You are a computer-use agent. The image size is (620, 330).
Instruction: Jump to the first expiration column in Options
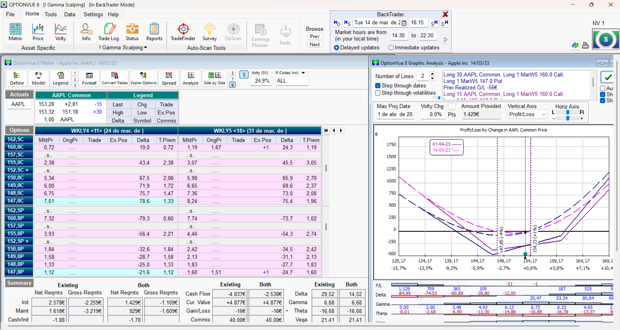326,130
